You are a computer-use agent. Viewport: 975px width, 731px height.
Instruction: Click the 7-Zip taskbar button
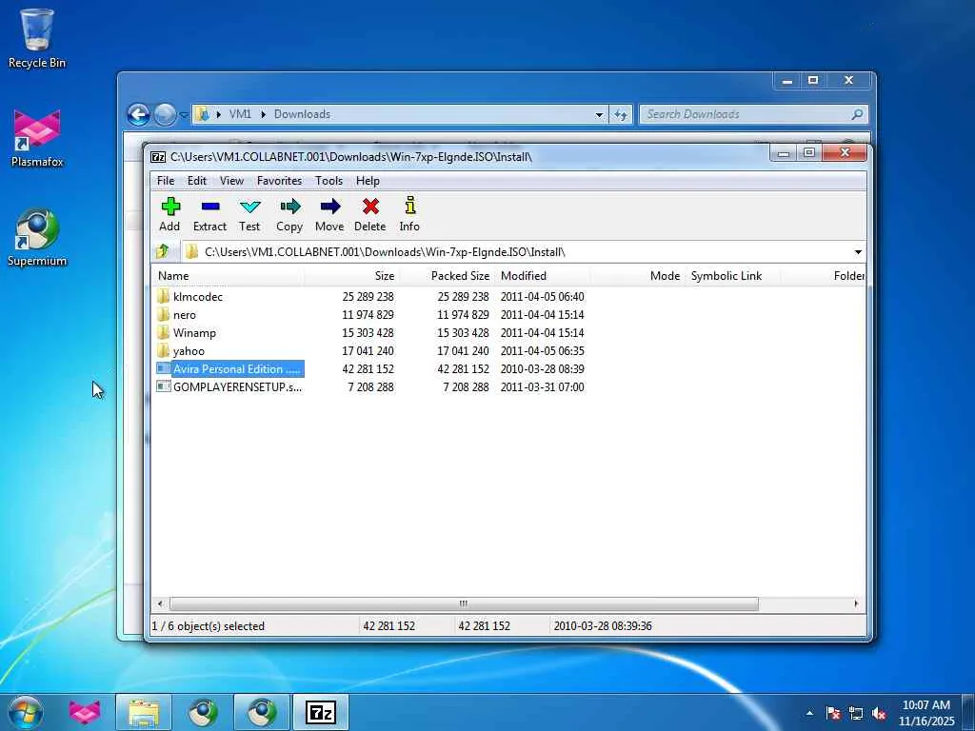tap(321, 712)
